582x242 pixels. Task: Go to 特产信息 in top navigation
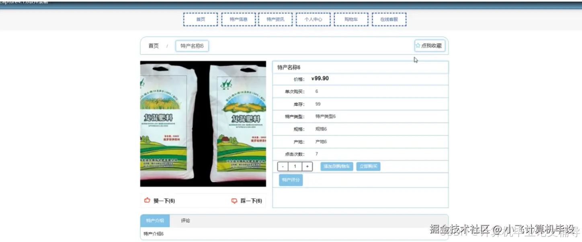238,19
